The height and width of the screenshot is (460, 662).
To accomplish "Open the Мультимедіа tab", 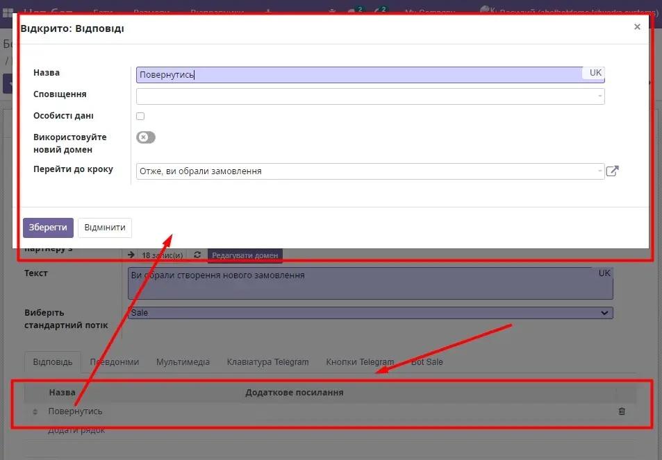I will 183,361.
